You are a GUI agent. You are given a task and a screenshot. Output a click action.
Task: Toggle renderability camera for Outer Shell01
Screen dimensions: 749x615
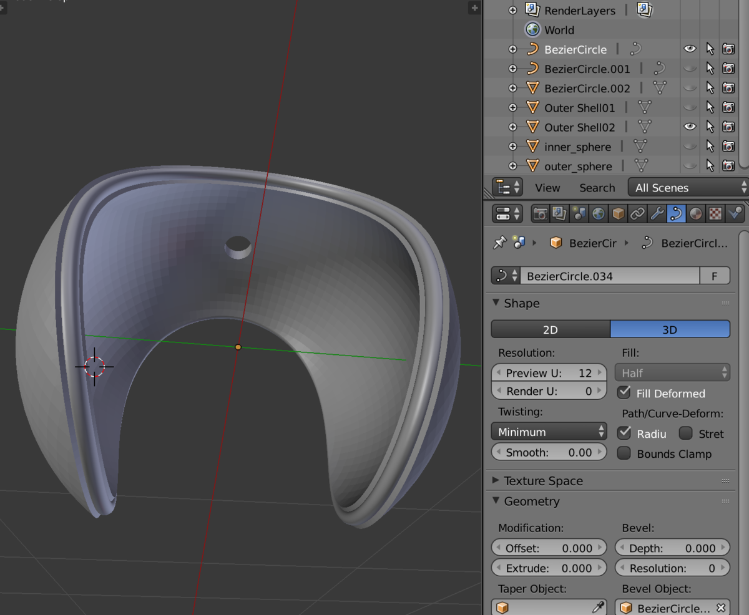(728, 107)
